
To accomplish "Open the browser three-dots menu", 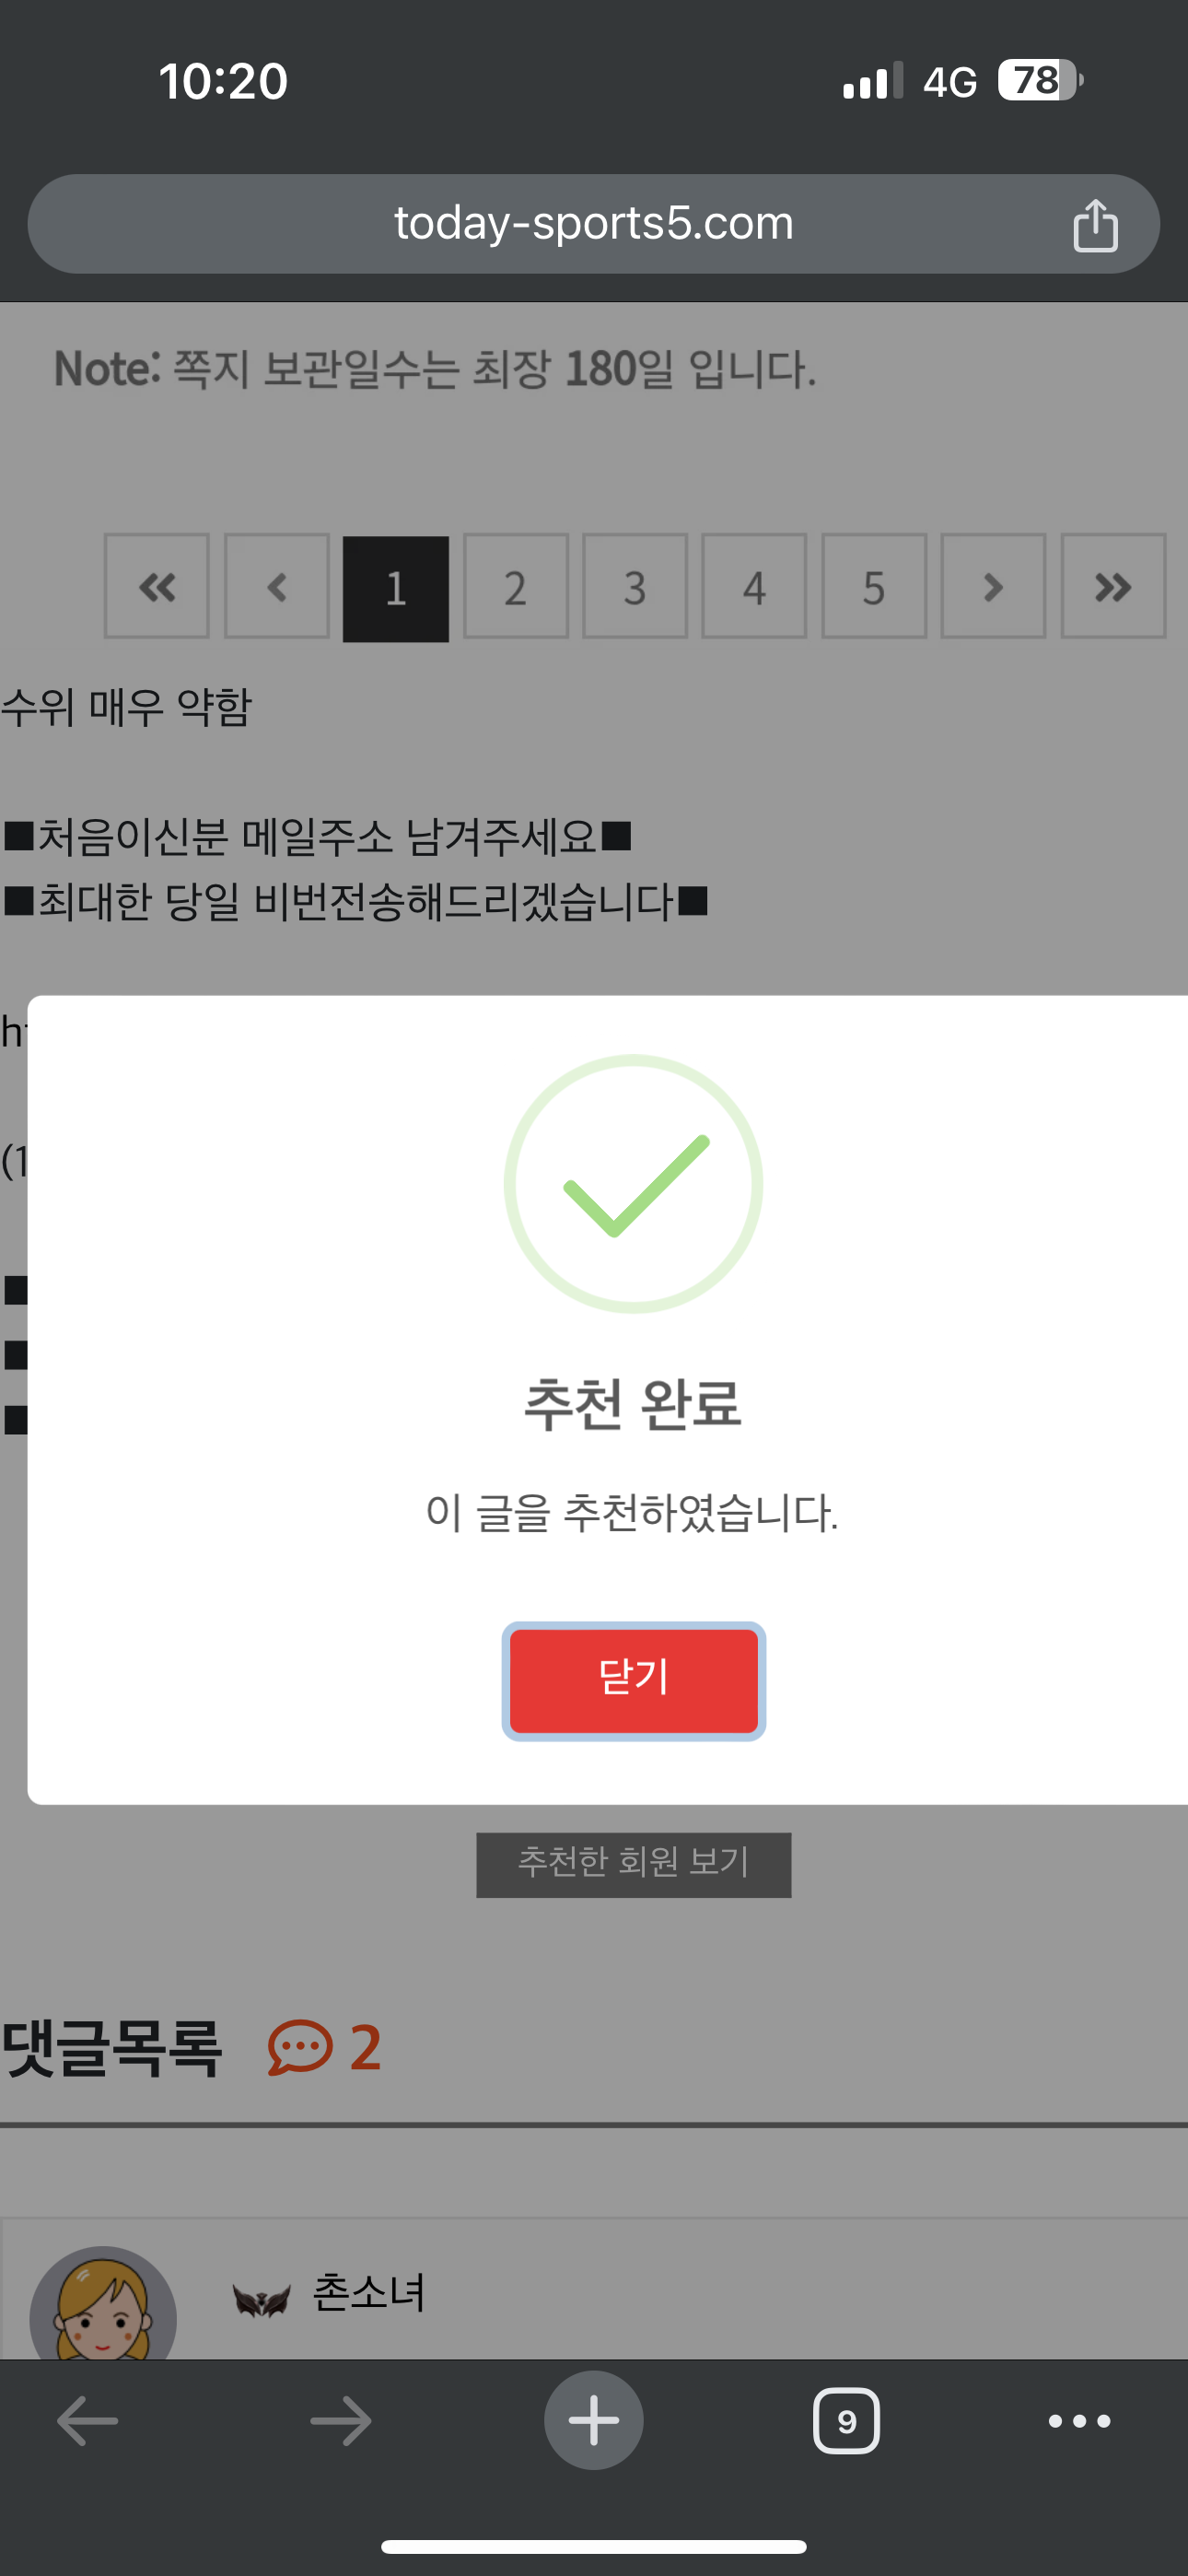I will click(1080, 2421).
